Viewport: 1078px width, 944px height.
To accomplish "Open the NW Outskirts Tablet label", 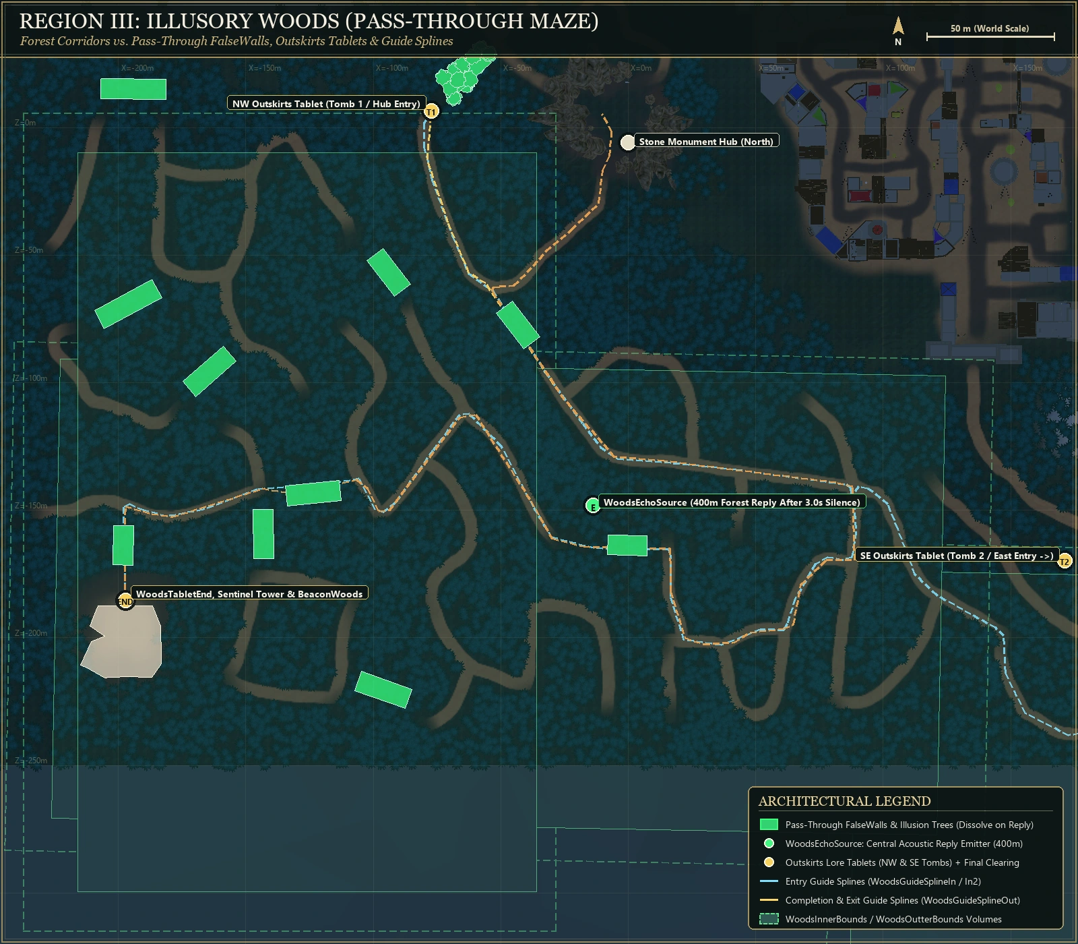I will [x=326, y=104].
